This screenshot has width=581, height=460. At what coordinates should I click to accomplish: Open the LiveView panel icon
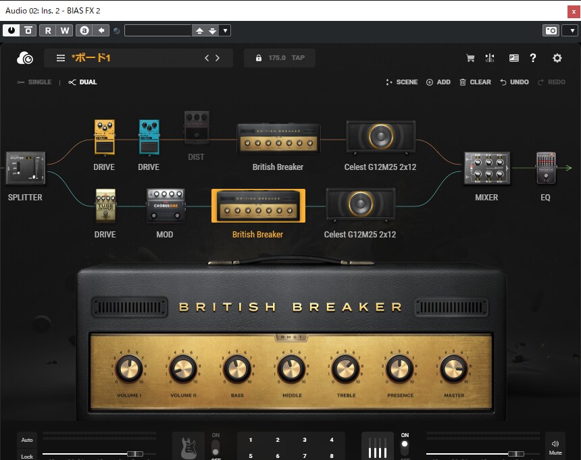(x=514, y=58)
